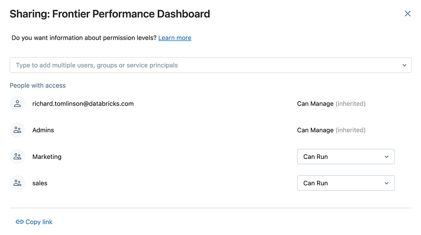421x235 pixels.
Task: Click Can Manage (inherited) for richard.tomlinson
Action: (x=331, y=104)
